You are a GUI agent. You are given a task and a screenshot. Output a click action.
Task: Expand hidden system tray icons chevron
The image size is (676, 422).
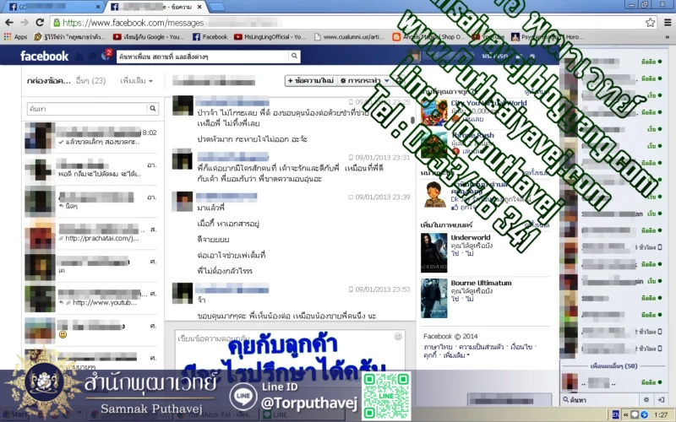625,414
